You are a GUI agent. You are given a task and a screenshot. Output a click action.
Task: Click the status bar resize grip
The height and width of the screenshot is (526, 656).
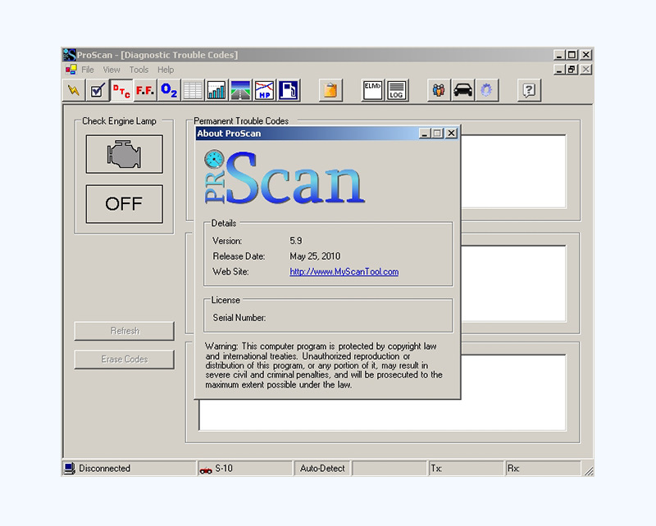588,471
